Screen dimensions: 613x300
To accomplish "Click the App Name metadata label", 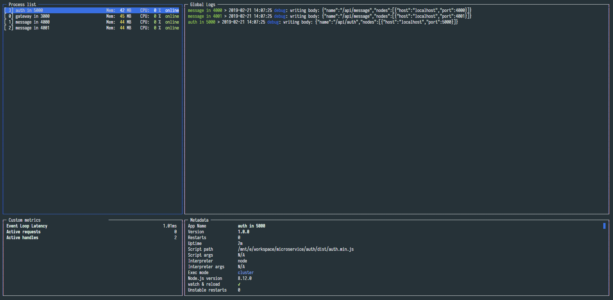I will (x=197, y=226).
